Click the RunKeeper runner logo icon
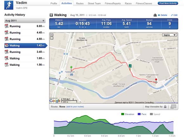184x138 pixels. 9,5
